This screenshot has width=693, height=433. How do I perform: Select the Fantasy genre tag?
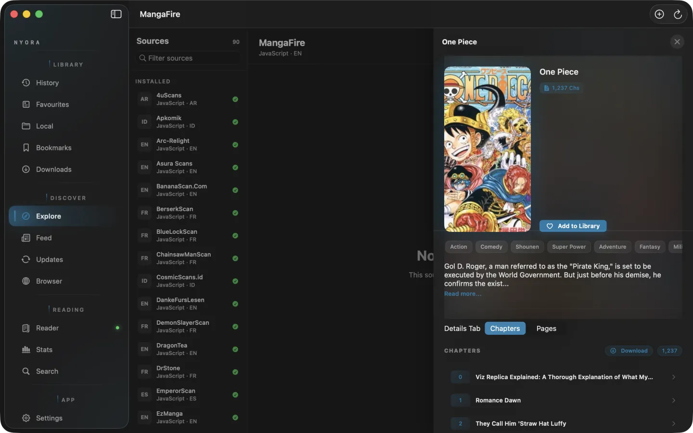650,247
